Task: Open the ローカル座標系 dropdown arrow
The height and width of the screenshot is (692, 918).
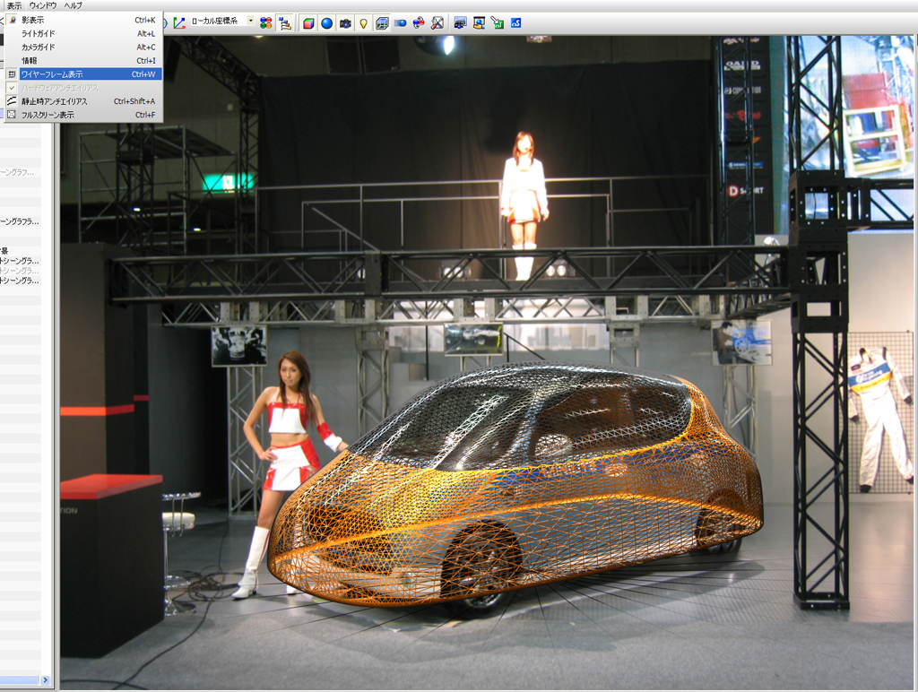Action: [250, 21]
